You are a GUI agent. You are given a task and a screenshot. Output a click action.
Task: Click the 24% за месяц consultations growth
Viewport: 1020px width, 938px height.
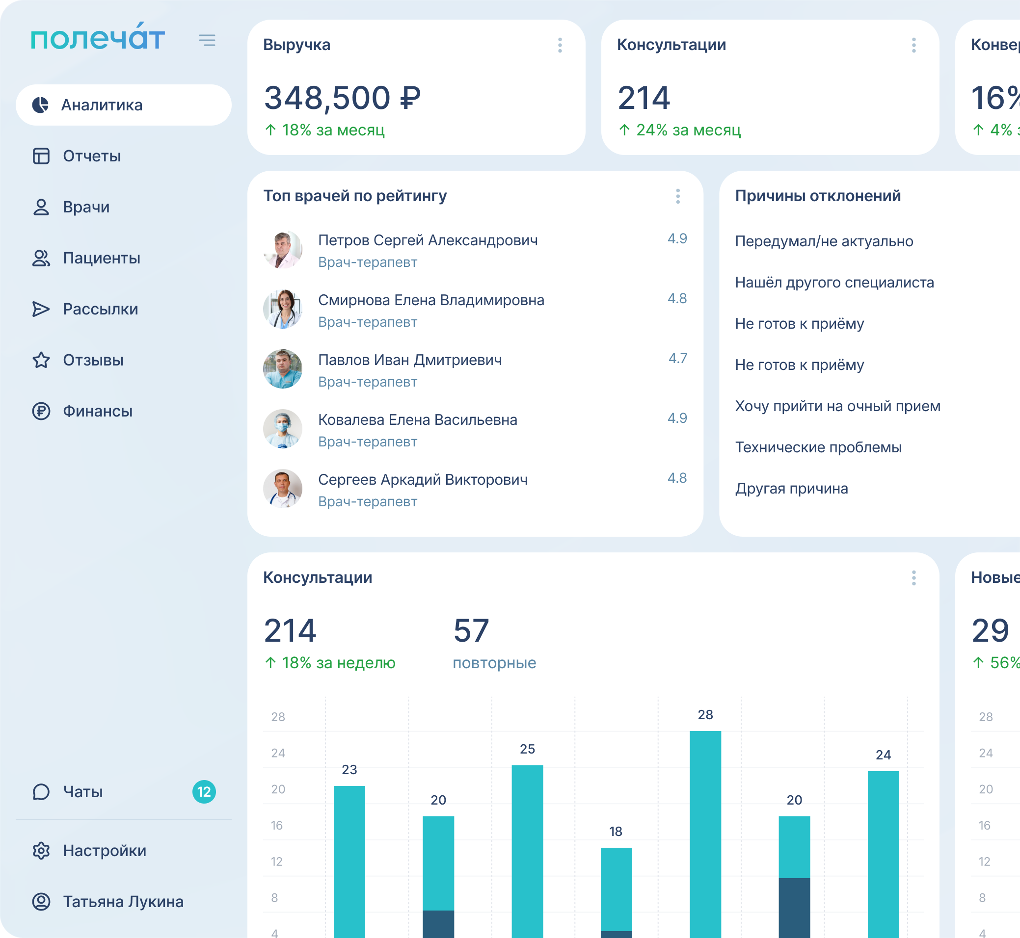click(680, 130)
